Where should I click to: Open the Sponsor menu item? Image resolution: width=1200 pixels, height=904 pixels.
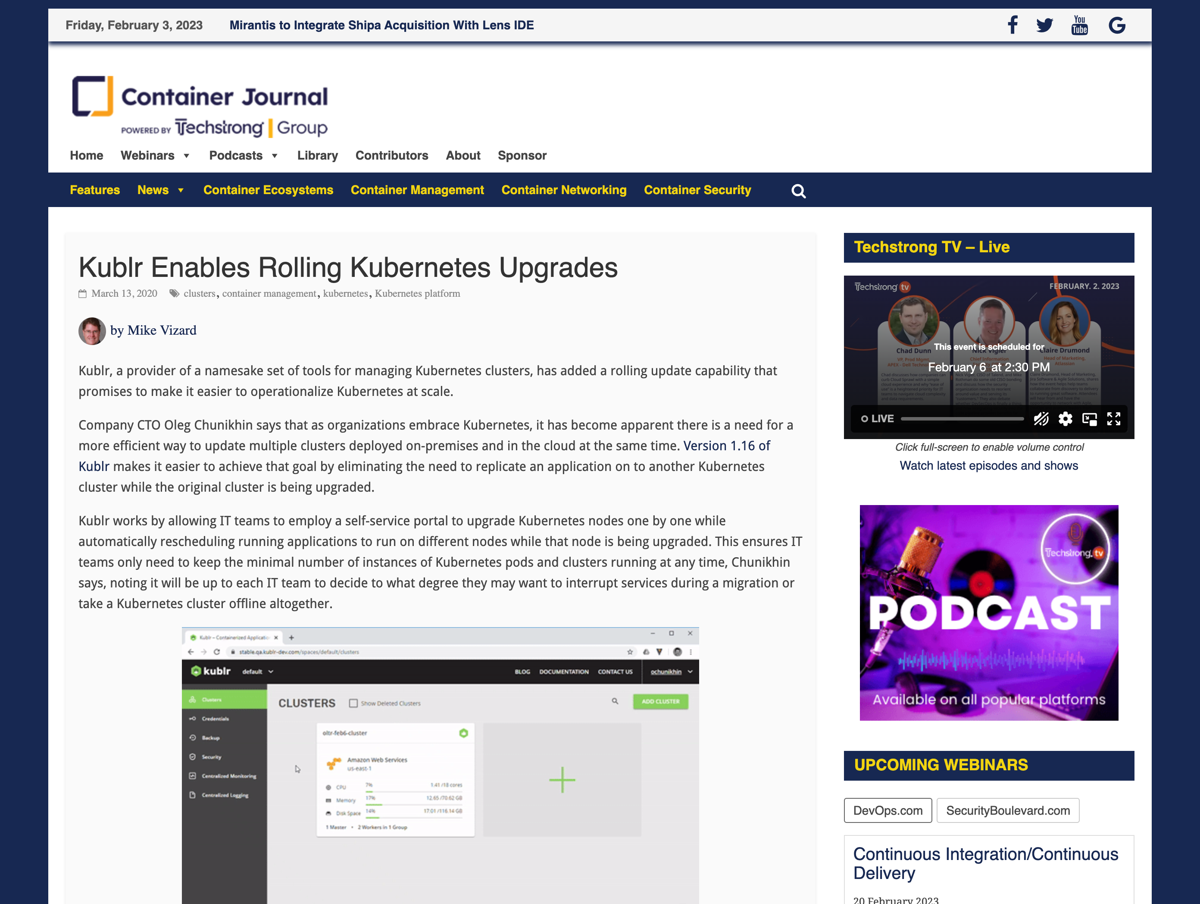(x=522, y=155)
